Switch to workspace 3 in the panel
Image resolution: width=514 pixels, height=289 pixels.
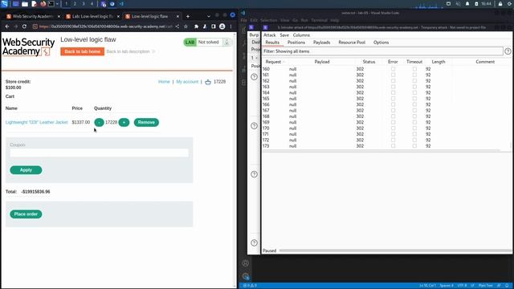coord(84,4)
